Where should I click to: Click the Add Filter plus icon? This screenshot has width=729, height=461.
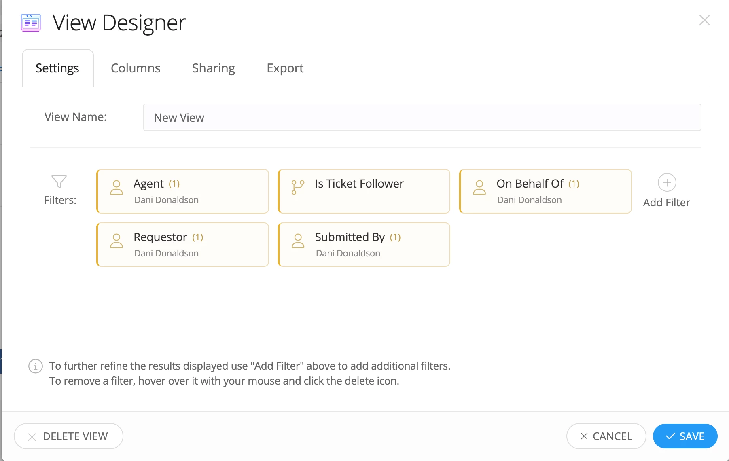coord(667,183)
